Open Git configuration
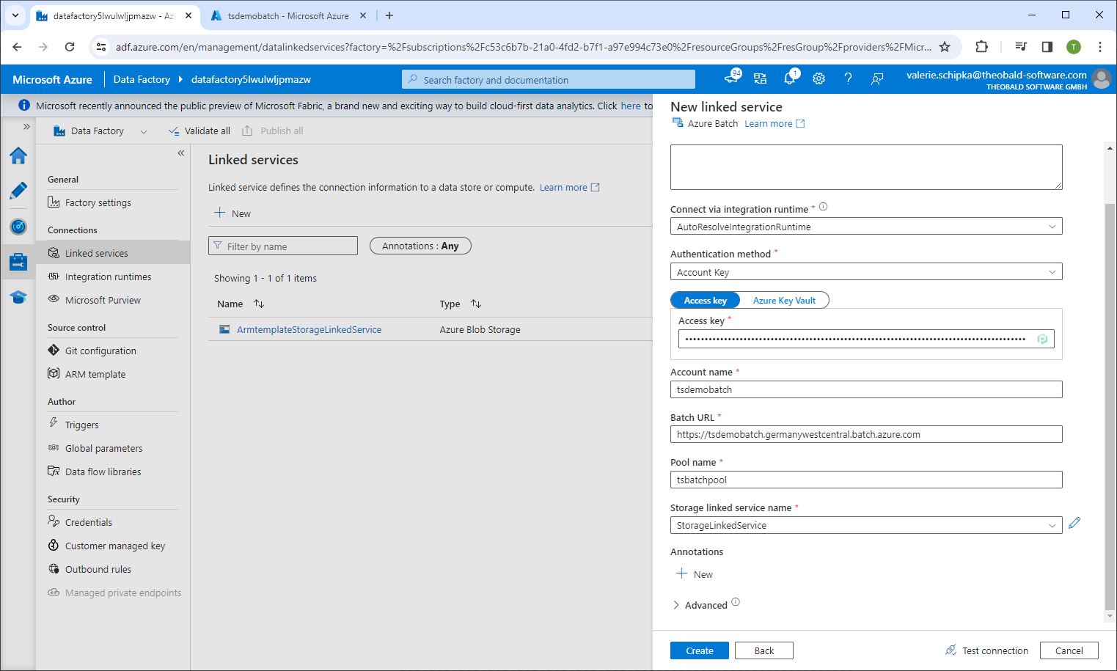1117x671 pixels. 100,351
